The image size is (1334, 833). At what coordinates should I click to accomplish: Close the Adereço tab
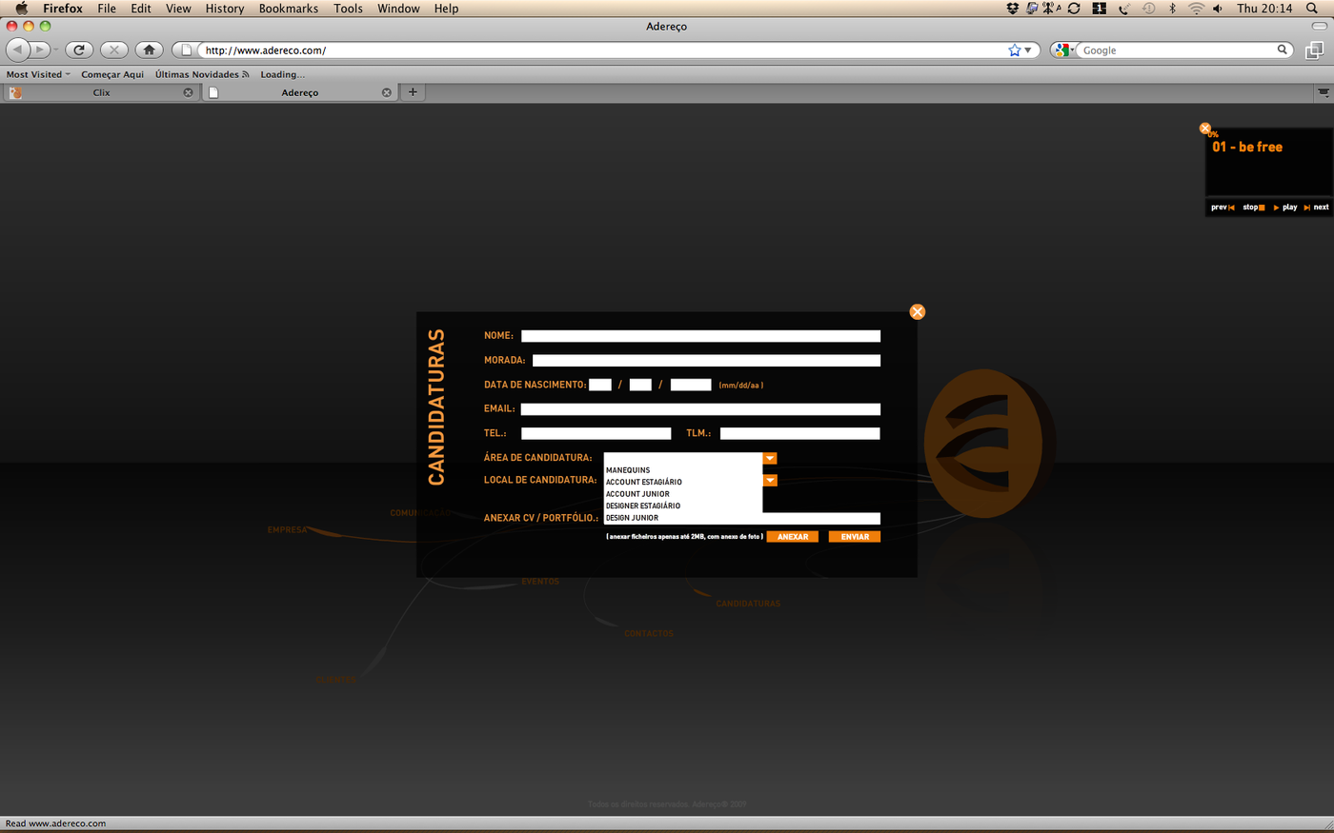coord(386,92)
